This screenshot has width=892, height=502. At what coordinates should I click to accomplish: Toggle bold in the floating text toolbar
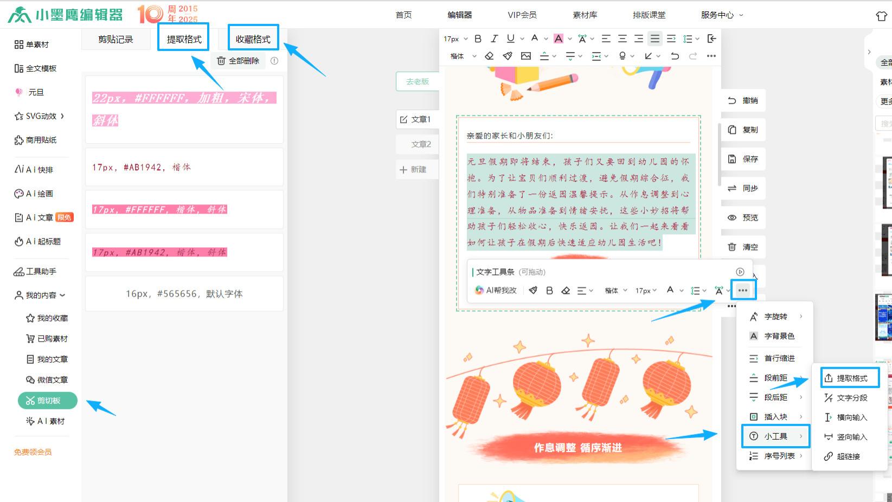(x=549, y=291)
